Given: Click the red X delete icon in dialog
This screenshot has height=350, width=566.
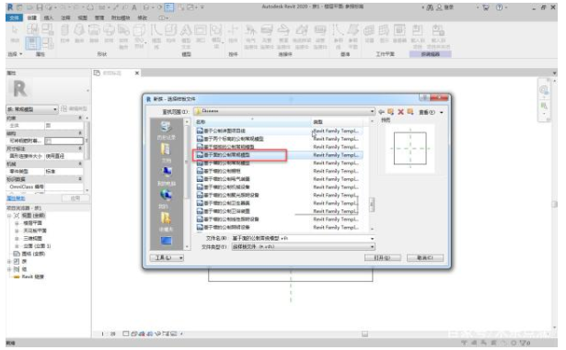Looking at the screenshot, I should [x=400, y=112].
